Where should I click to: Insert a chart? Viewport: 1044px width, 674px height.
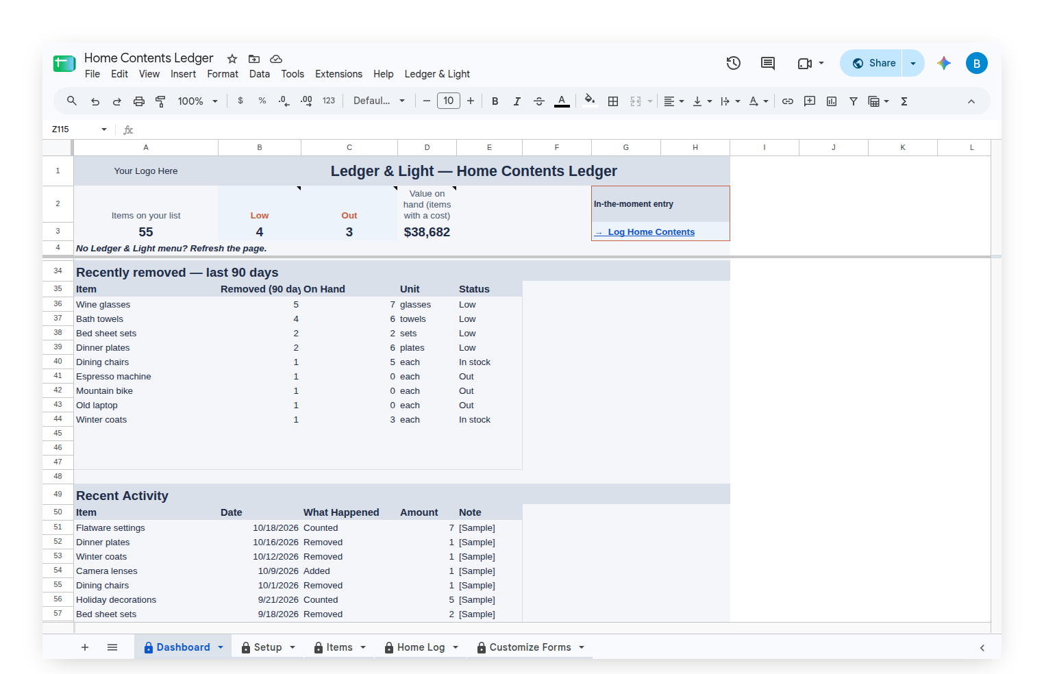click(832, 101)
